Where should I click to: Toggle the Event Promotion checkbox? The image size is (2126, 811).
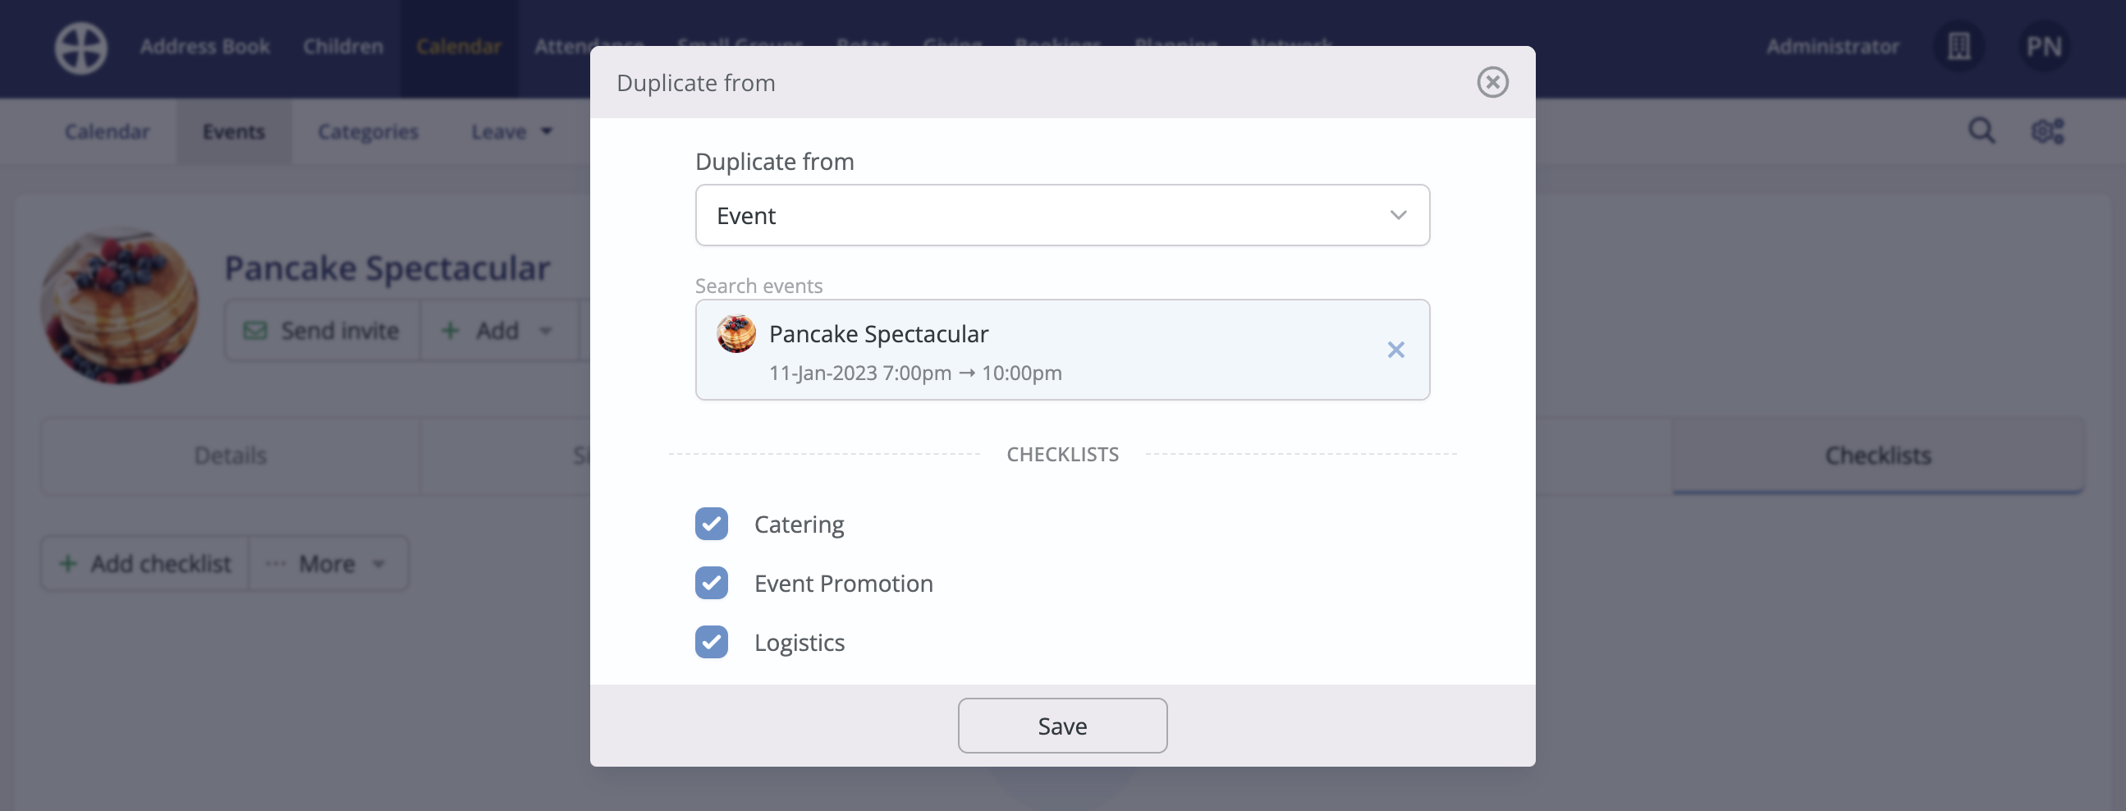pos(712,584)
